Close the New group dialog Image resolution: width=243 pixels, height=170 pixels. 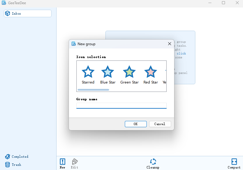tap(170, 44)
